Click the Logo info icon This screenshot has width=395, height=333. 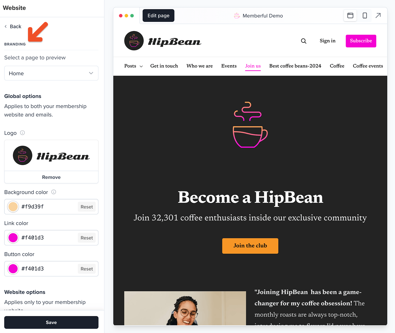22,133
